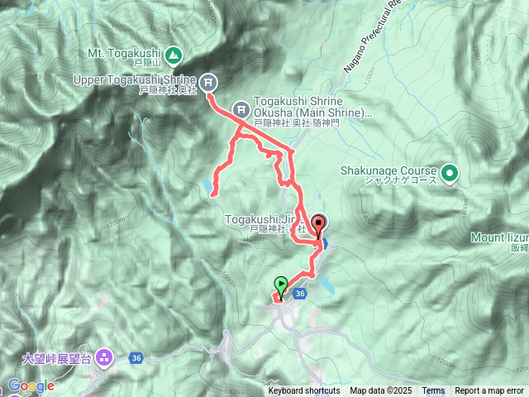
Task: Click the route 36 shield near the start flag
Action: (x=300, y=294)
